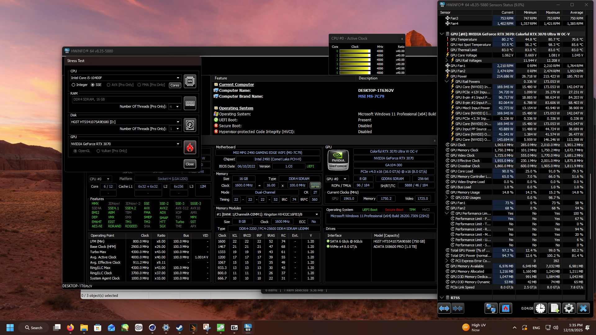This screenshot has height=335, width=596.
Task: Start the CPU stress test with the chip icon
Action: 190,81
